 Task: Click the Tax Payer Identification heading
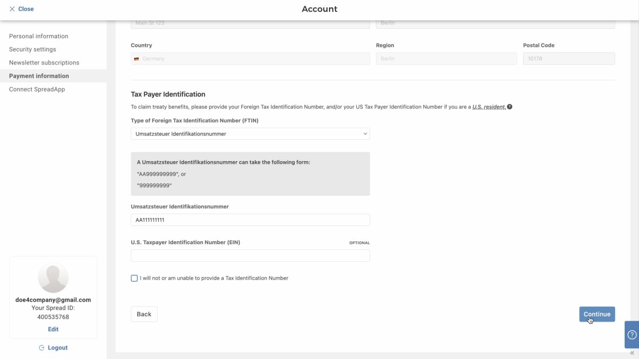[168, 94]
